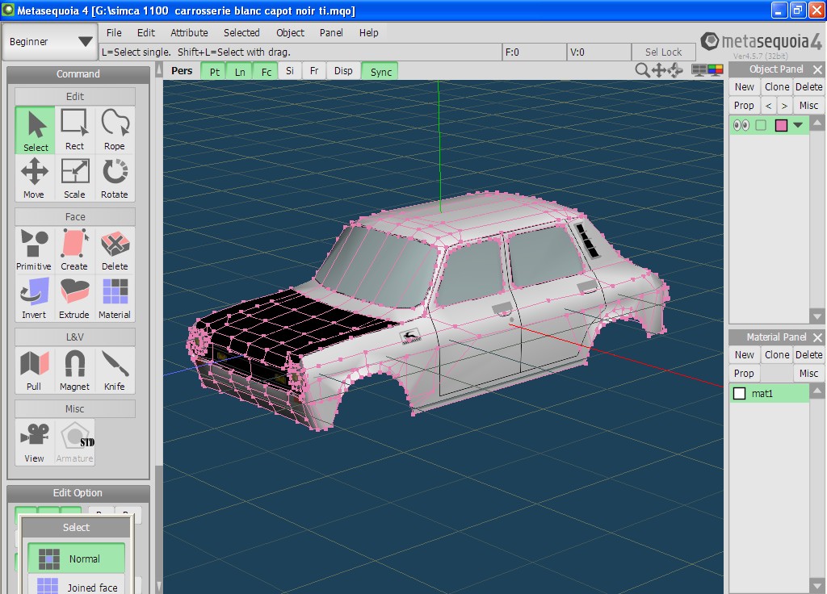Select the Magnet tool

point(74,370)
